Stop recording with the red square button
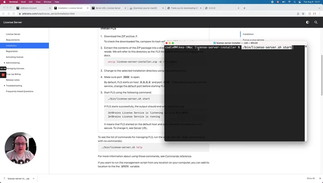The height and width of the screenshot is (183, 323). [3, 75]
